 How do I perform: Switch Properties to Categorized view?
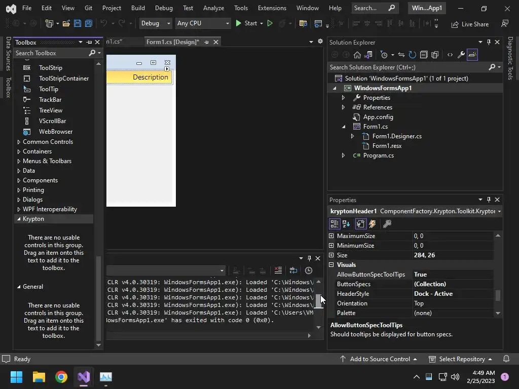pyautogui.click(x=335, y=224)
